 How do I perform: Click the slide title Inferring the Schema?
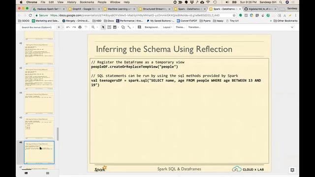(164, 49)
